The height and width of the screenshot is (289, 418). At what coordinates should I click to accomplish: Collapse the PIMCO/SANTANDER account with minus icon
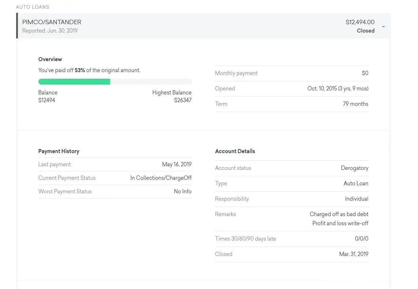point(383,26)
